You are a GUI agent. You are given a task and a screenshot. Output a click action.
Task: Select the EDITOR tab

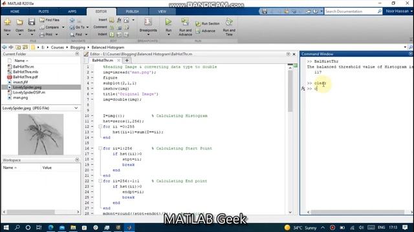point(101,12)
